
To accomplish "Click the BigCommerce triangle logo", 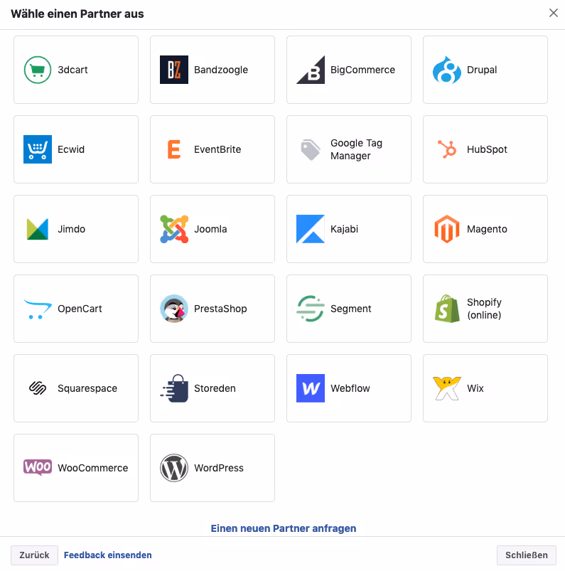I will 311,70.
